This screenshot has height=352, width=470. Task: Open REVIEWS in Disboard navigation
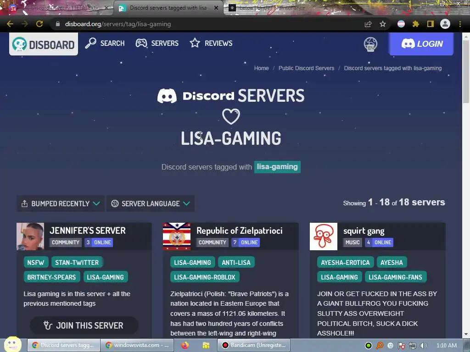coord(211,43)
